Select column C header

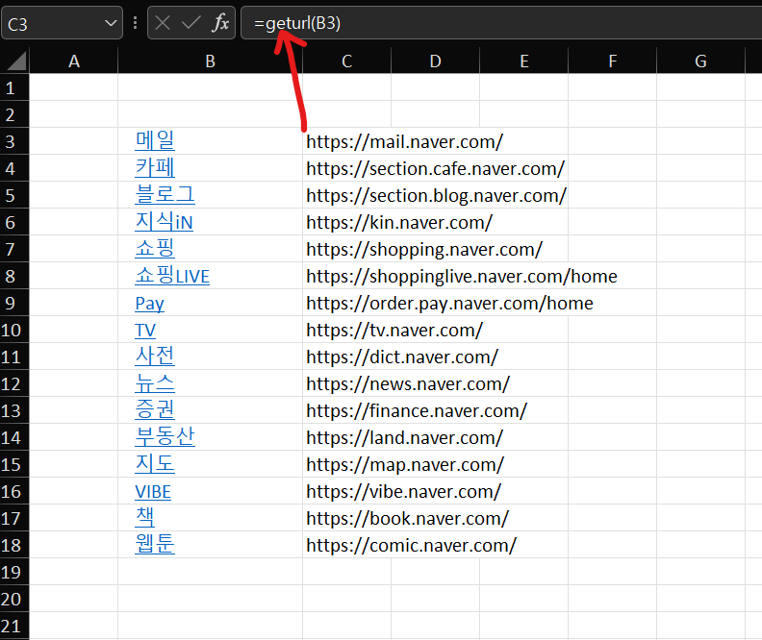click(346, 62)
